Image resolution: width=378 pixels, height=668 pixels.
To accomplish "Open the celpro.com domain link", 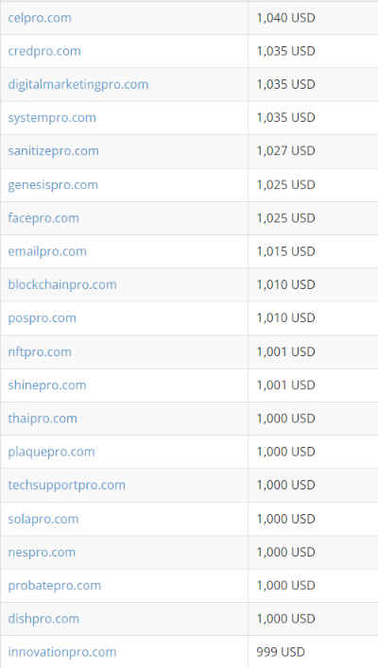I will pos(40,18).
